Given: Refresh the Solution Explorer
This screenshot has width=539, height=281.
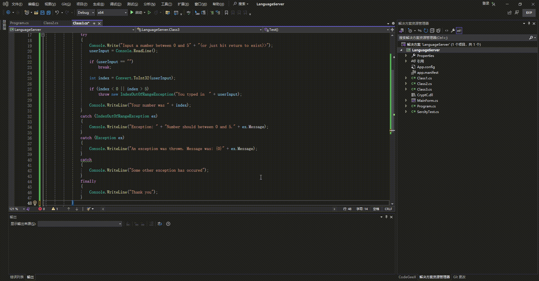Looking at the screenshot, I should [x=426, y=31].
